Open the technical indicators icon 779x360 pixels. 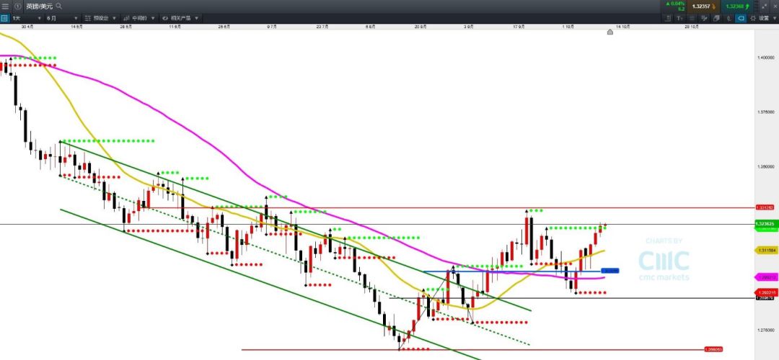tap(704, 18)
